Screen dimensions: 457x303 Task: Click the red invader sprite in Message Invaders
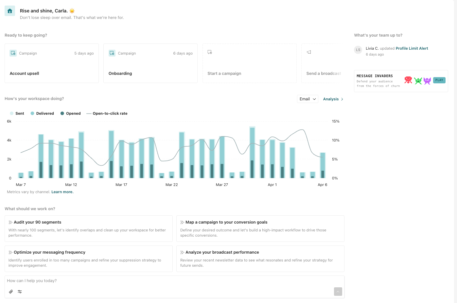[408, 80]
